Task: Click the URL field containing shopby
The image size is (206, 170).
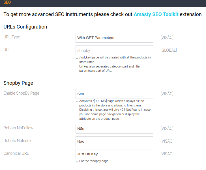Action: (x=114, y=51)
